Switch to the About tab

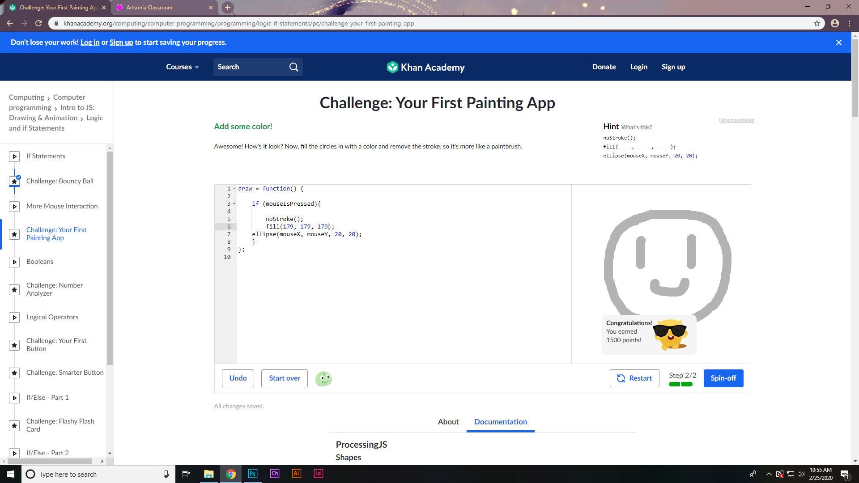(448, 422)
